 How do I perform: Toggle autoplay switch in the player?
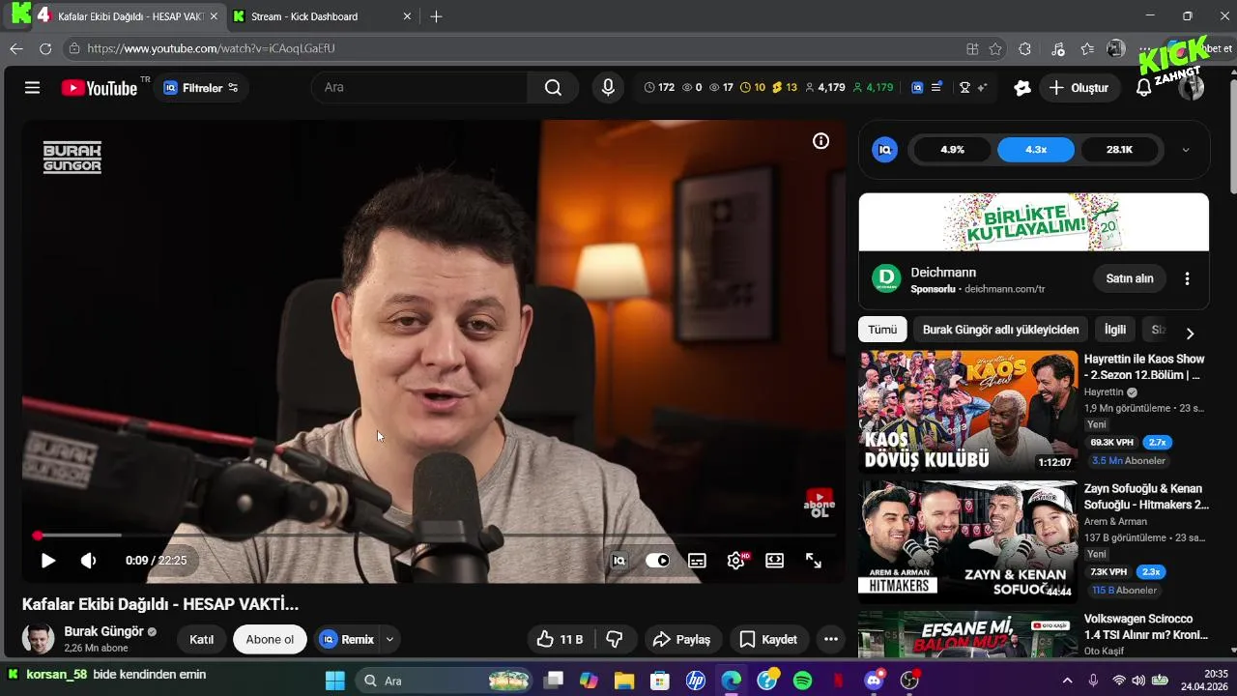(658, 561)
